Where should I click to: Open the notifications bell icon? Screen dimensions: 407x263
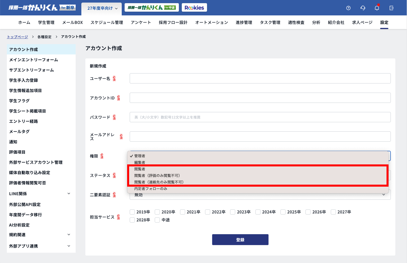point(377,8)
